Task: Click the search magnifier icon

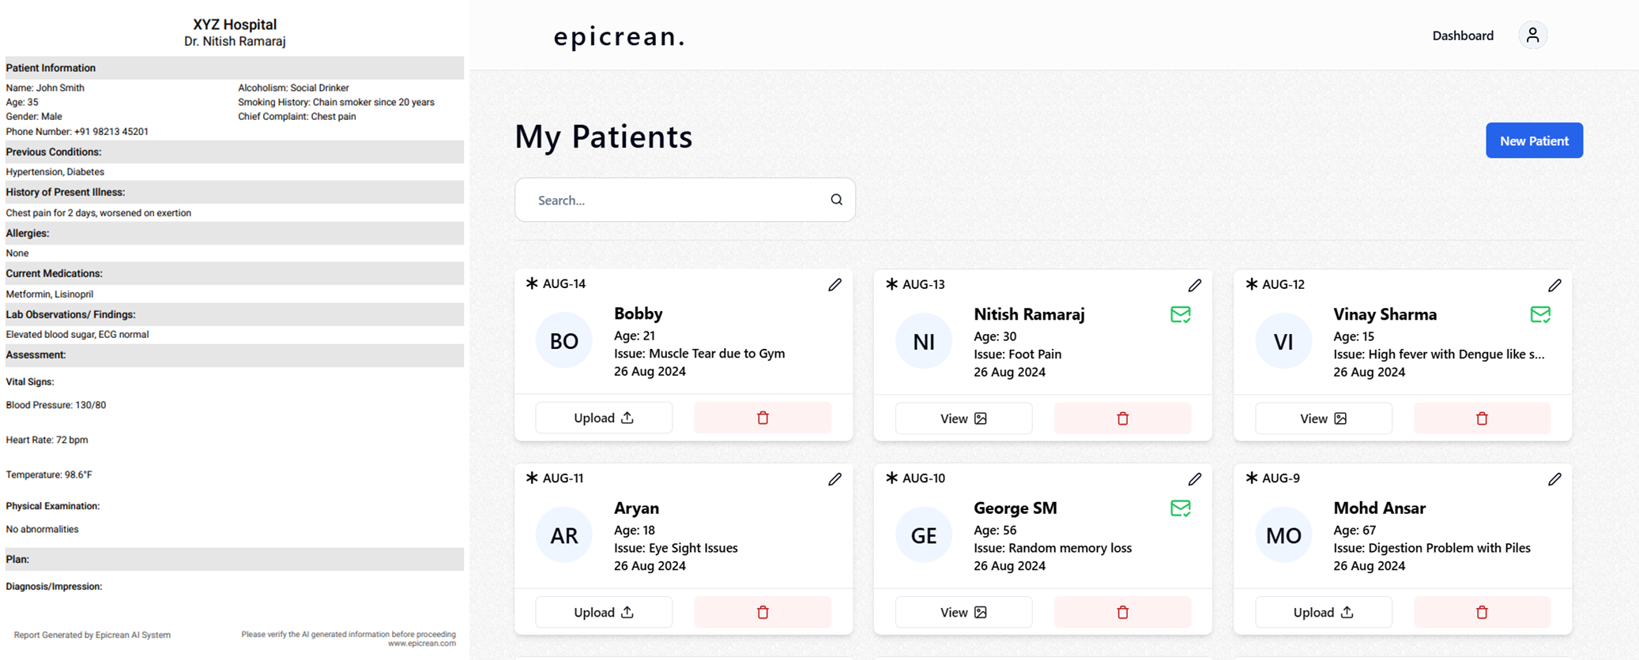Action: coord(836,200)
